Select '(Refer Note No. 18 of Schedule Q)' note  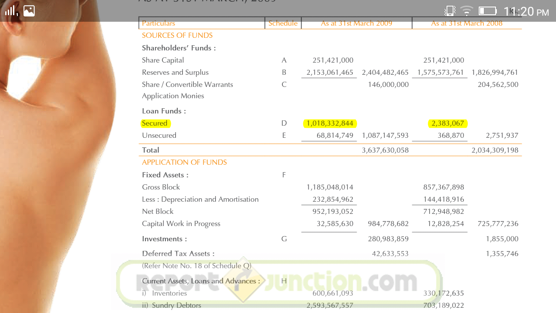[x=197, y=266]
